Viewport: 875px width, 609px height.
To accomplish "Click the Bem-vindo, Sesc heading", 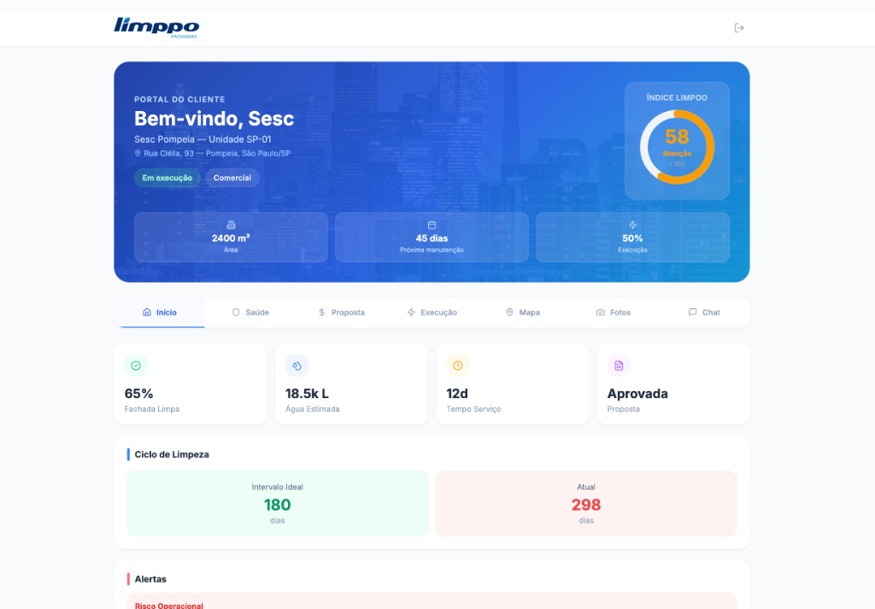I will [x=214, y=119].
